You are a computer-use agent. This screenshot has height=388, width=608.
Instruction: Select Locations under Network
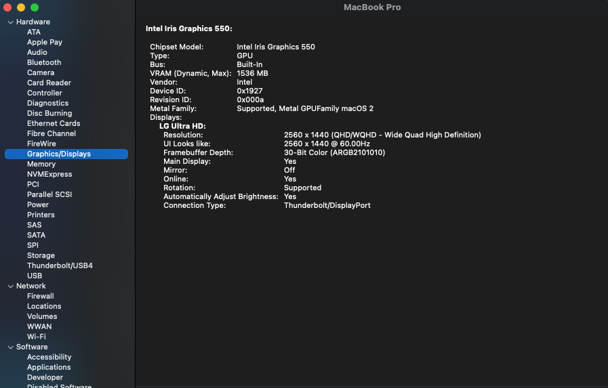44,306
